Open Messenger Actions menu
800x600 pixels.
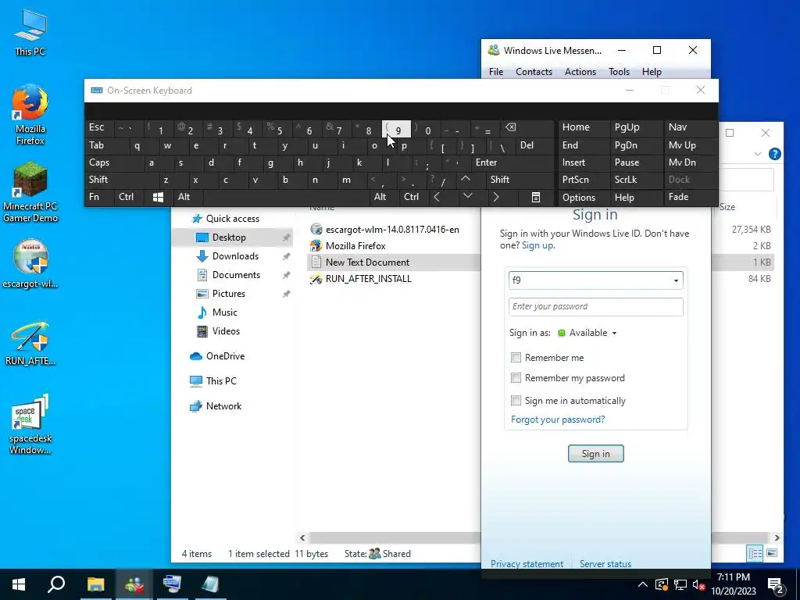point(580,72)
